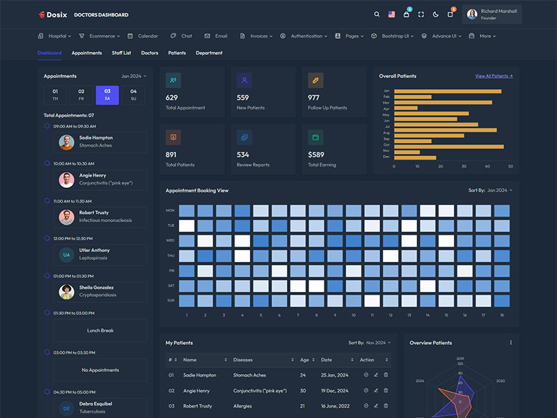Screen dimensions: 557x418
Task: Select day 01 TH in the appointments strip
Action: coord(54,95)
